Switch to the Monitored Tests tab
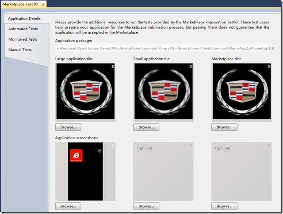283x214 pixels. click(x=23, y=39)
